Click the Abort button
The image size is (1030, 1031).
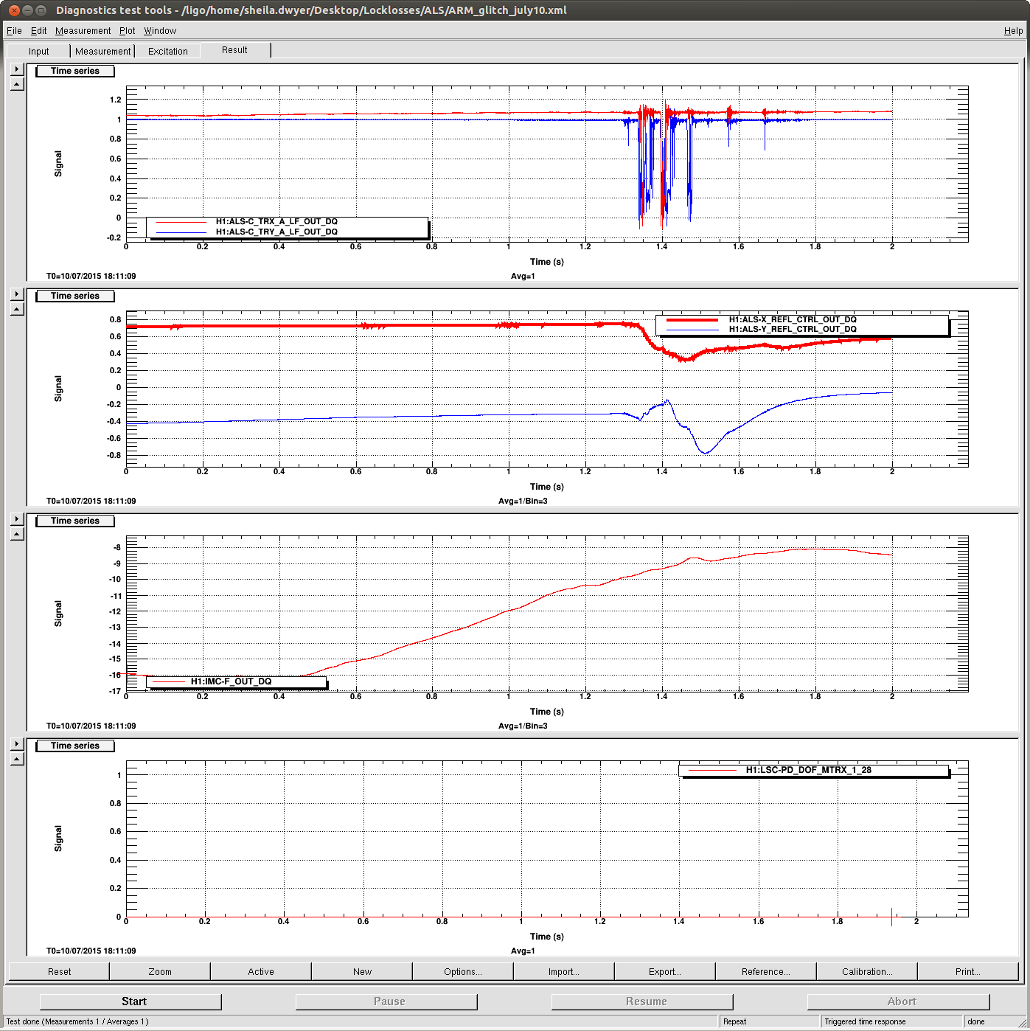[x=898, y=1002]
